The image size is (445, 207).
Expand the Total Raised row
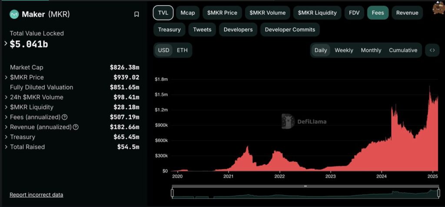click(6, 147)
